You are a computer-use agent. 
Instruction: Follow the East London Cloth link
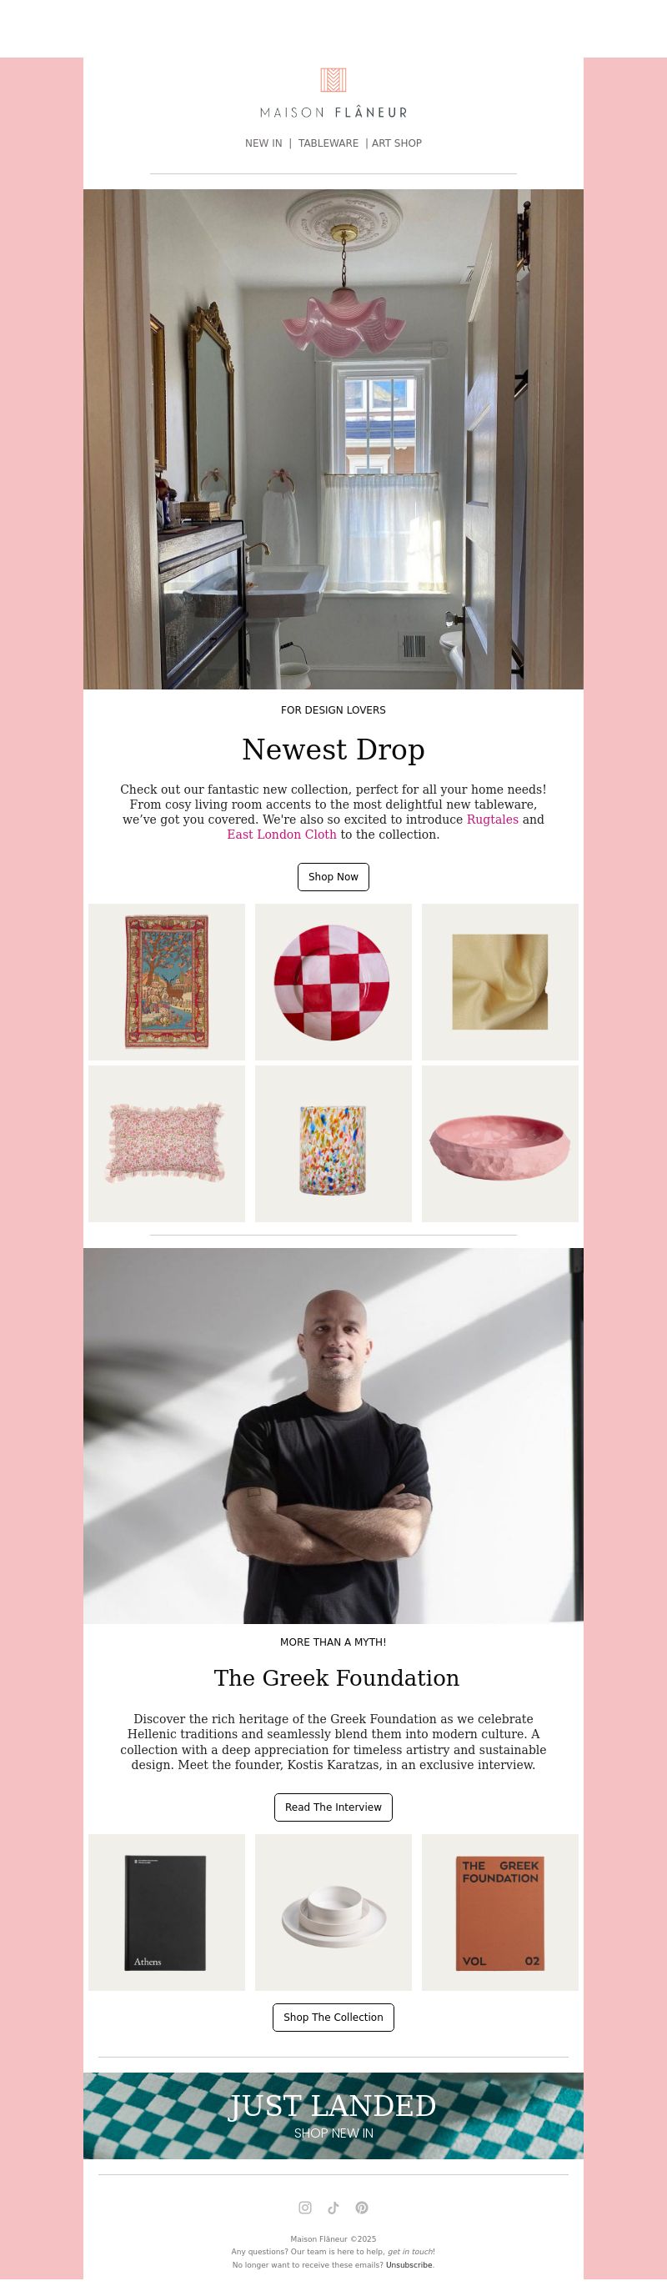click(282, 835)
